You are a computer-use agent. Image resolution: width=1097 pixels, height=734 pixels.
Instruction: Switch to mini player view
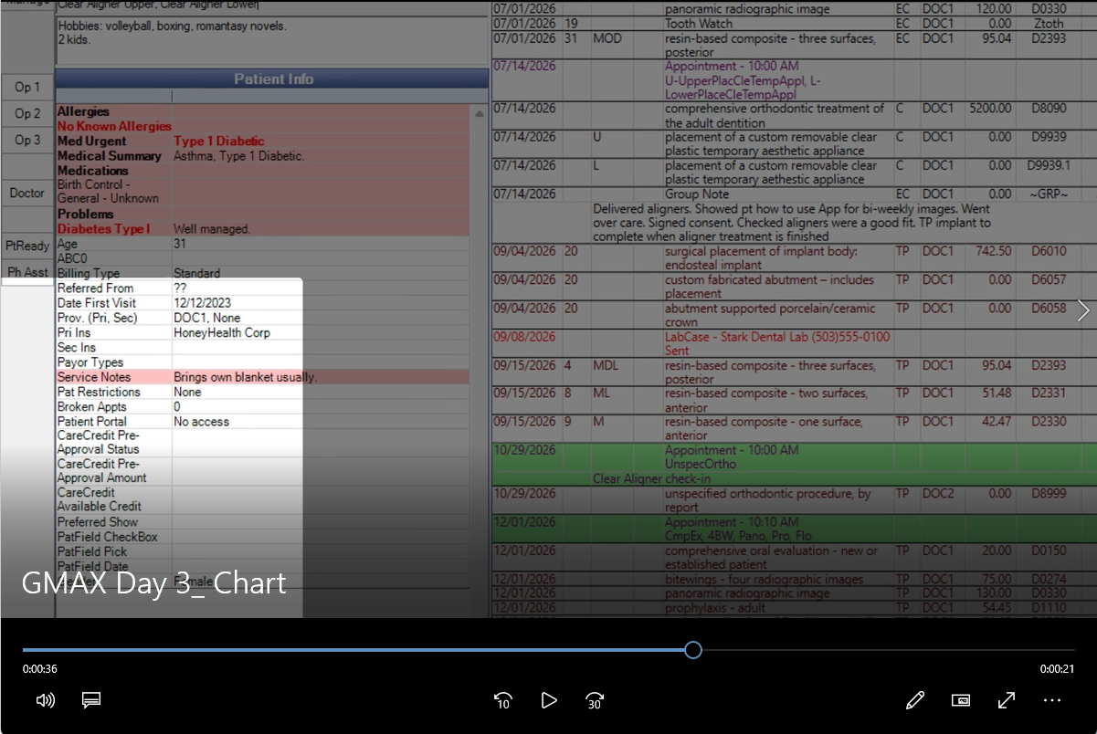click(x=960, y=700)
